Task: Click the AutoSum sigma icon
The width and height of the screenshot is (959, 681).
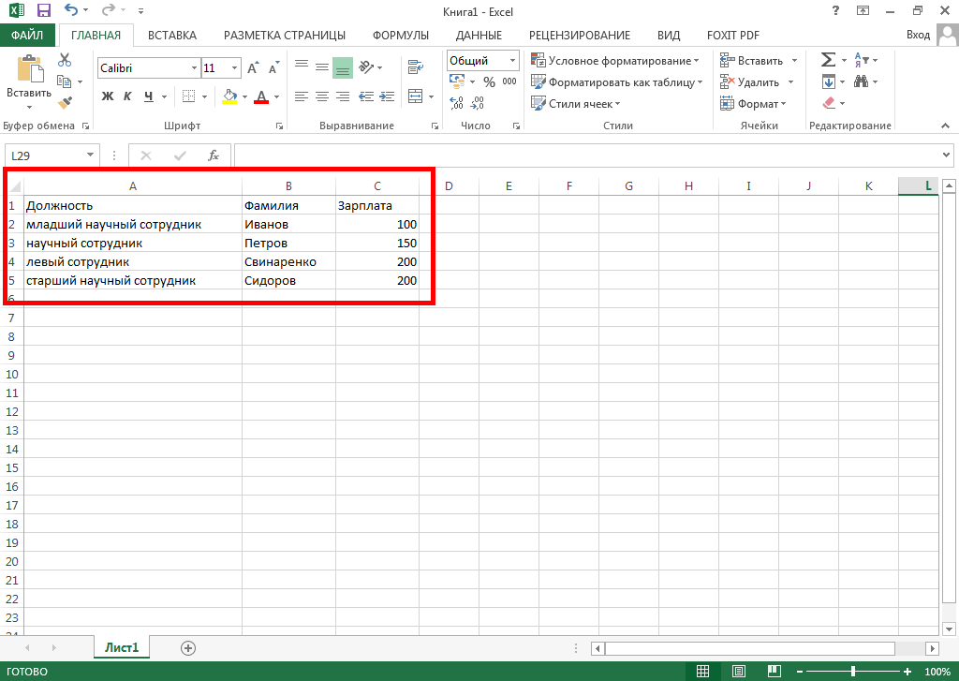Action: 828,60
